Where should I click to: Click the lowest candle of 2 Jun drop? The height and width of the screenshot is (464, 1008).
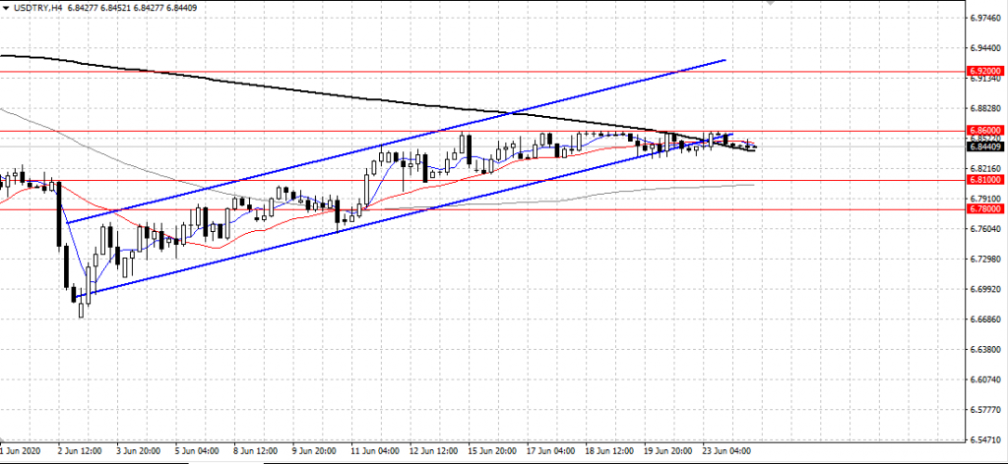[83, 307]
